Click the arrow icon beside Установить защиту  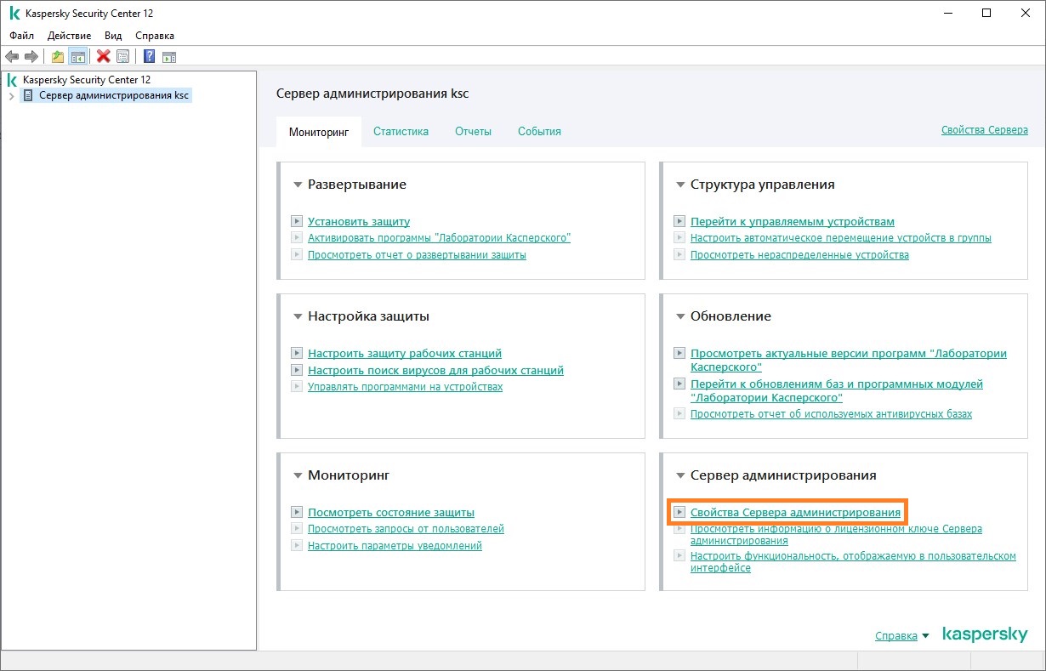pyautogui.click(x=297, y=221)
